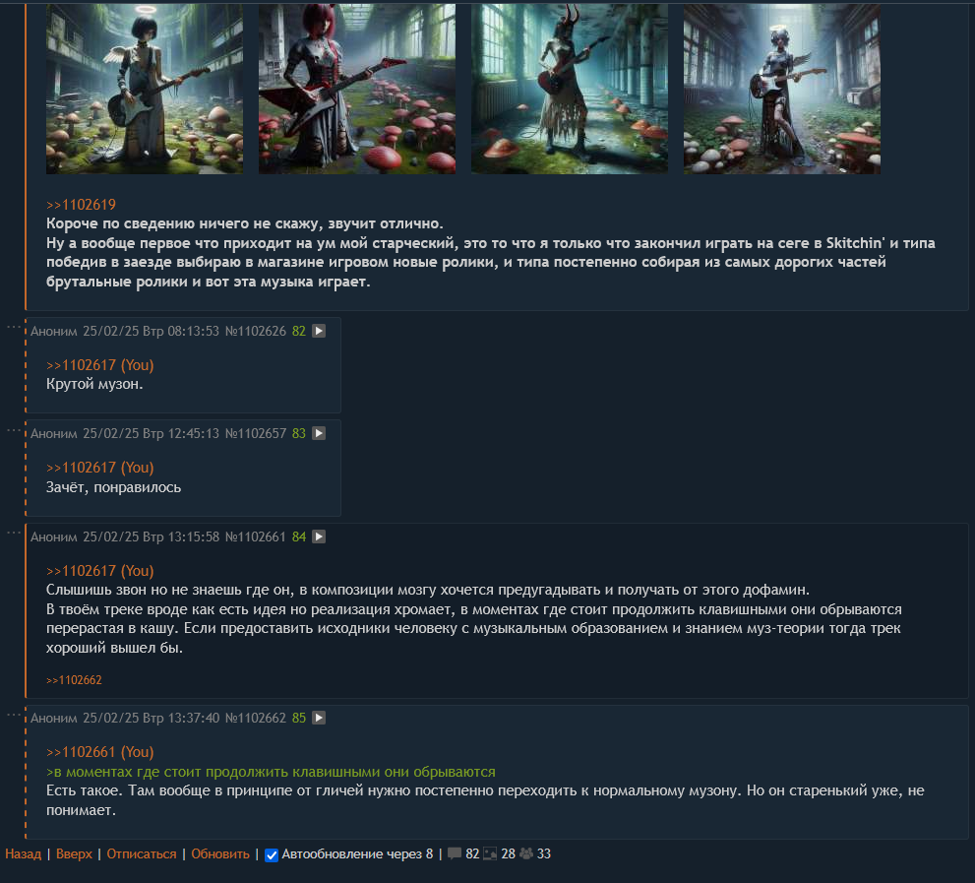Screen dimensions: 975x883
Task: Click the play-arrow icon on post №1102661
Action: (x=319, y=536)
